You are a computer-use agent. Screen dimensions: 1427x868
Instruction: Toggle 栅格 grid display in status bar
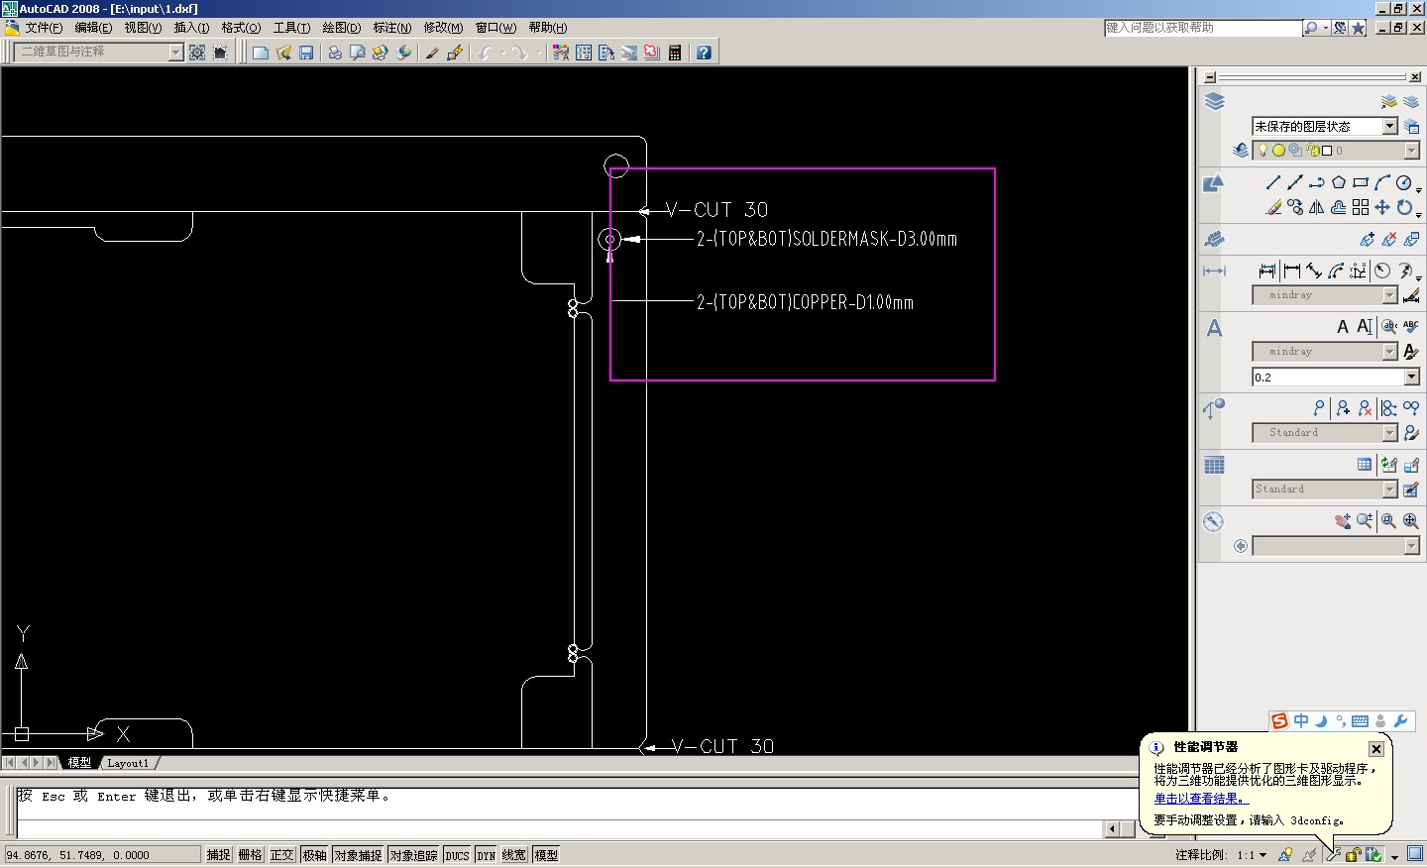click(x=250, y=854)
